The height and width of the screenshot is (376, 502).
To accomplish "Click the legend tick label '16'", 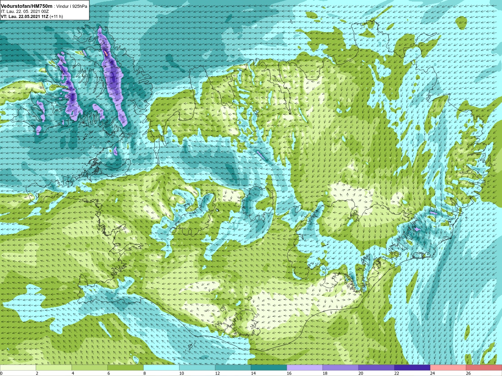I will tap(289, 373).
